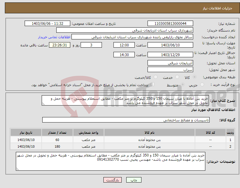Click the announcement date field 1403/06/06 - 11:32
The width and height of the screenshot is (240, 188).
click(47, 24)
